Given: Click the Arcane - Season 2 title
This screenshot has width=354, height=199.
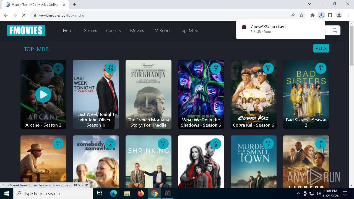Looking at the screenshot, I should point(43,125).
